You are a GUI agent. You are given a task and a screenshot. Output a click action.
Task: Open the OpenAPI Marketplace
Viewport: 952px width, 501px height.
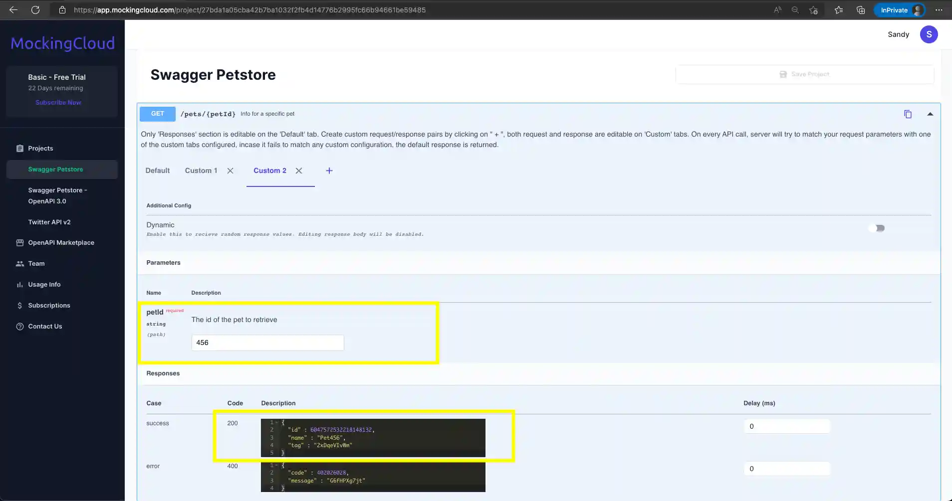coord(61,243)
